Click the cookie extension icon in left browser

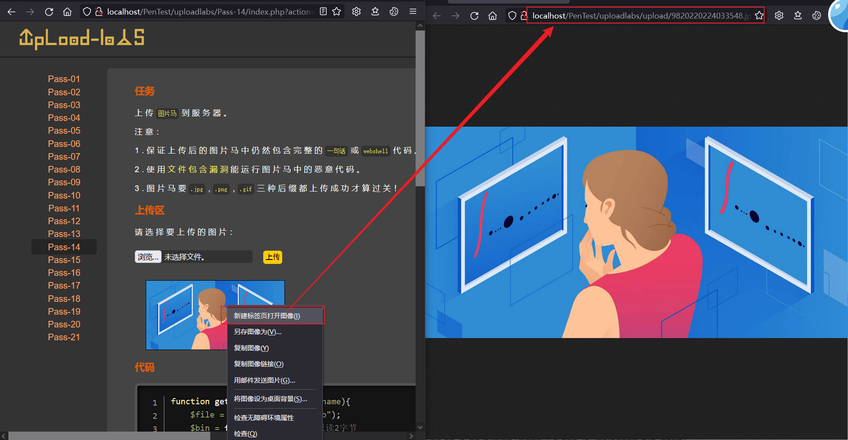(394, 11)
